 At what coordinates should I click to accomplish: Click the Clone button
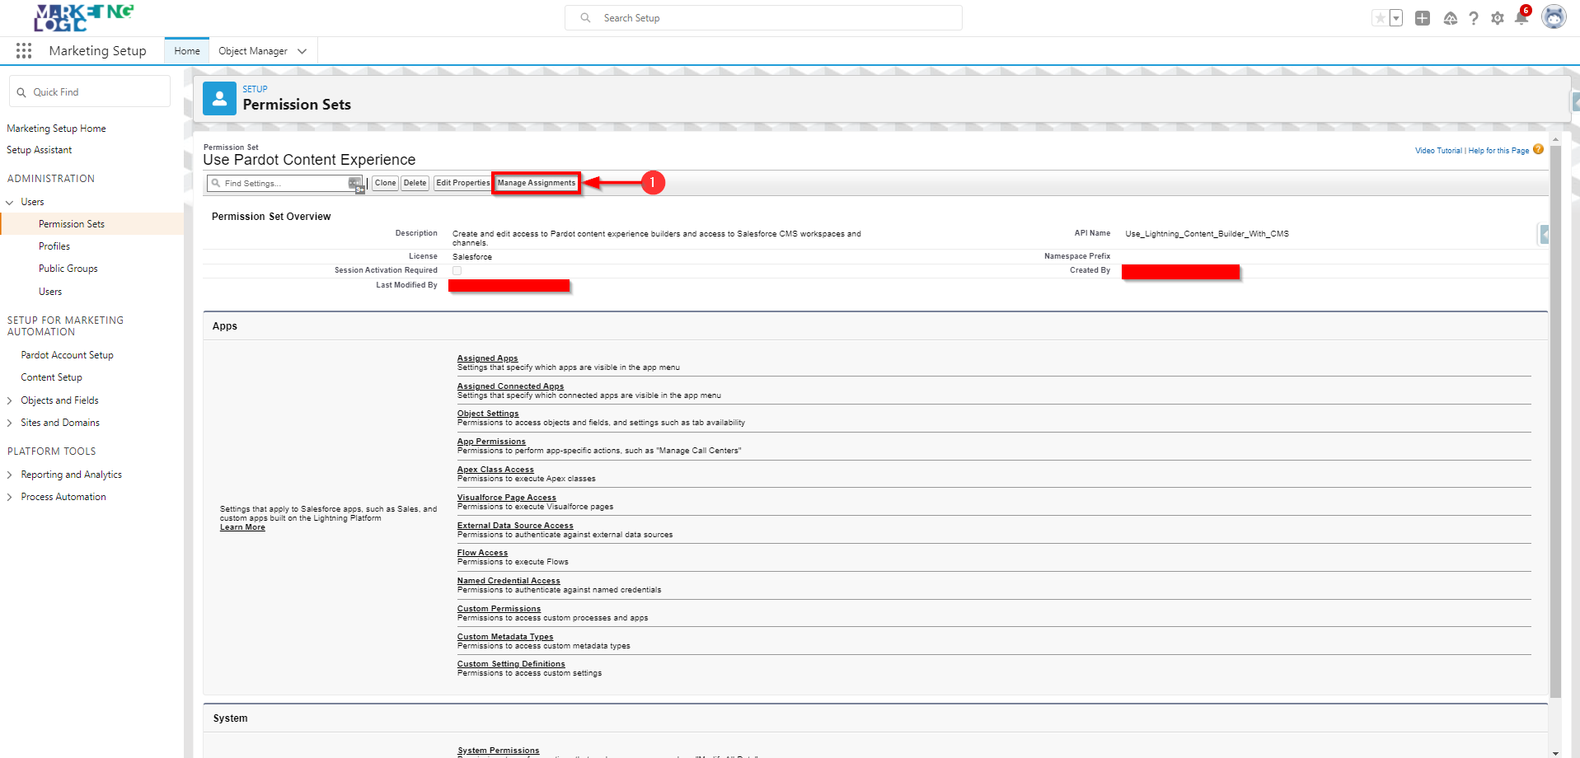point(386,183)
